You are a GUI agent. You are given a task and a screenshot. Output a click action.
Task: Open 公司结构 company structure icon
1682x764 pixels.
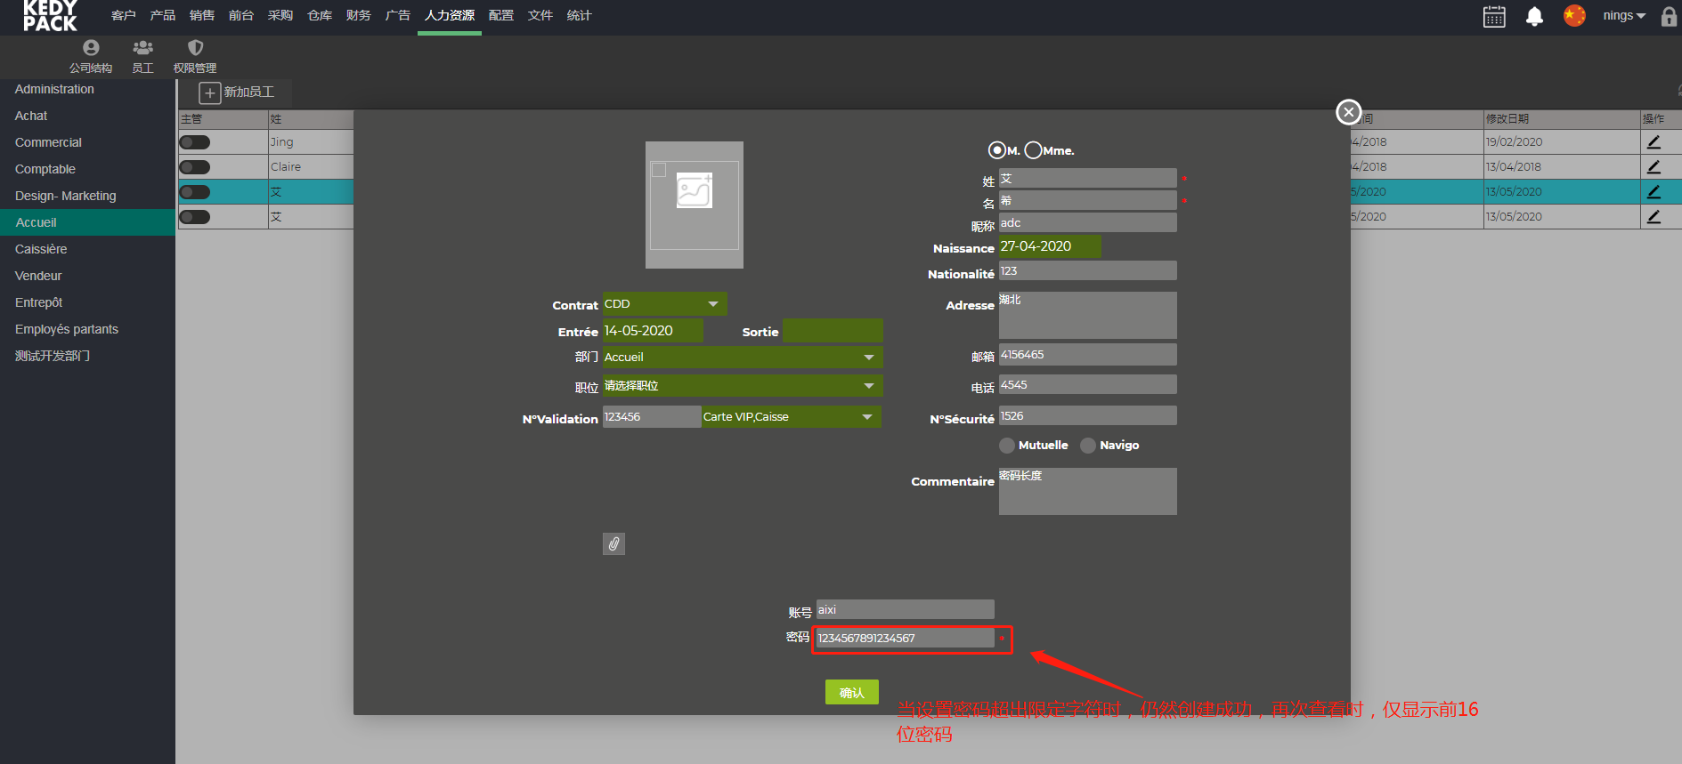click(91, 55)
